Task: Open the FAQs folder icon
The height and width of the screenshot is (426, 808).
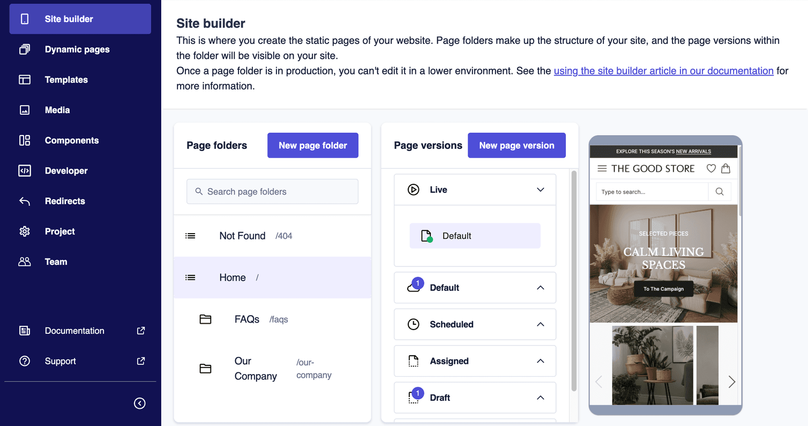Action: [206, 319]
